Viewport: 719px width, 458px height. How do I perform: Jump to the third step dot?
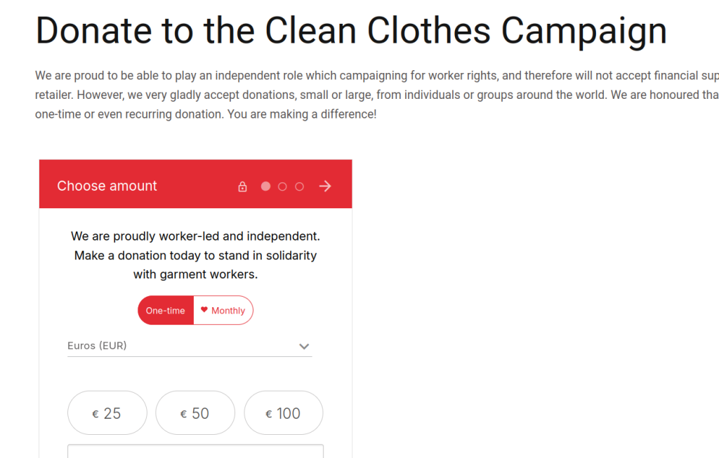coord(299,187)
